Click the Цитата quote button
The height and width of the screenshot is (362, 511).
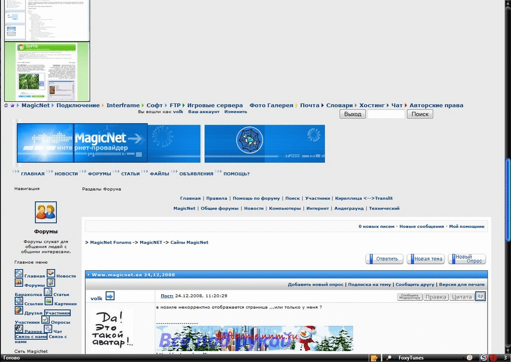click(x=462, y=297)
